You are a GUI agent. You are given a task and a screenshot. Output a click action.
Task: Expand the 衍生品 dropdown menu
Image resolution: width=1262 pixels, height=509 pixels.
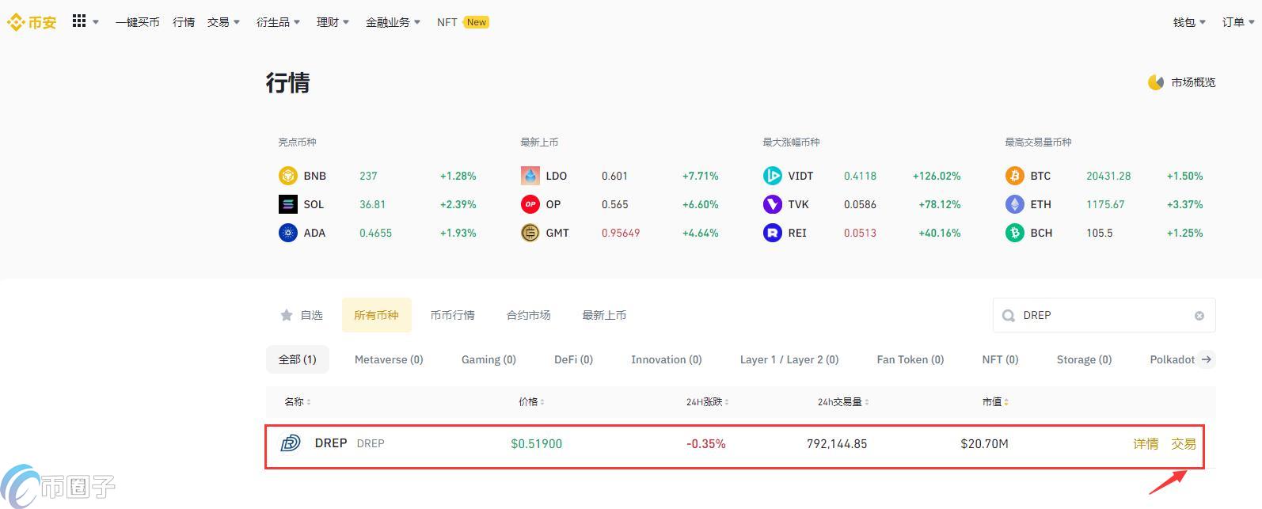[x=278, y=22]
